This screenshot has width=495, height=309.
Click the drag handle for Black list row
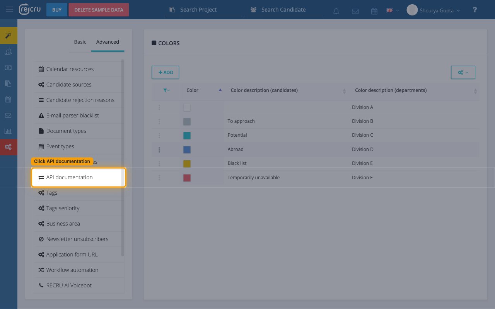(159, 164)
